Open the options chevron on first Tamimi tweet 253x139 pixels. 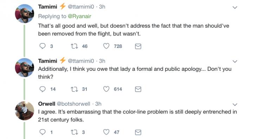[x=235, y=7]
